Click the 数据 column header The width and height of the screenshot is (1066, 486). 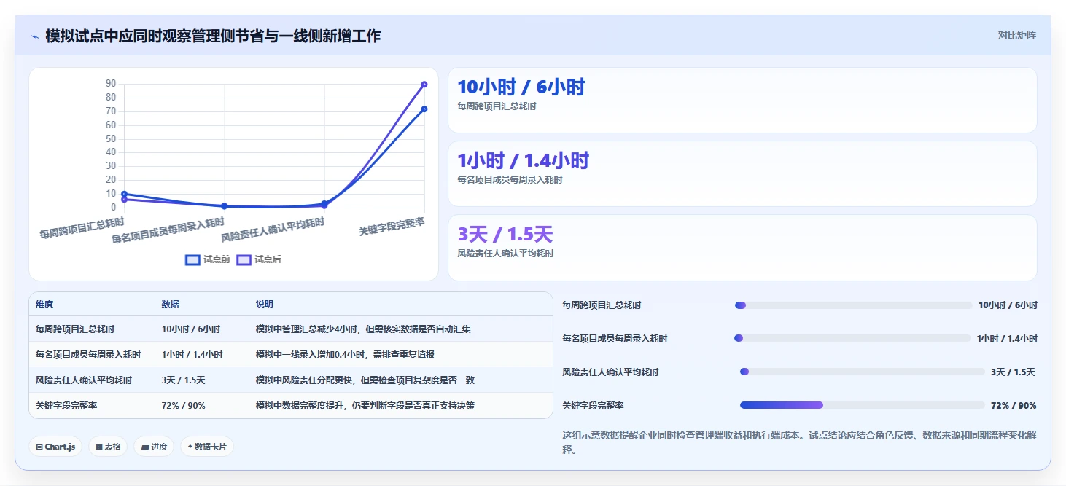(171, 305)
